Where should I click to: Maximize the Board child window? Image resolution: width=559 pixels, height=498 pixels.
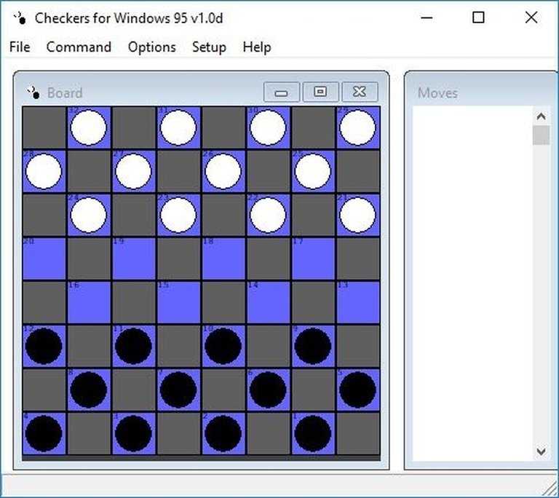click(320, 92)
